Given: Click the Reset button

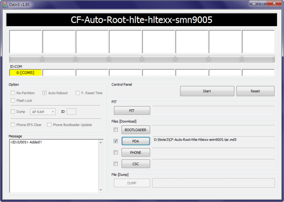Looking at the screenshot, I should point(255,91).
